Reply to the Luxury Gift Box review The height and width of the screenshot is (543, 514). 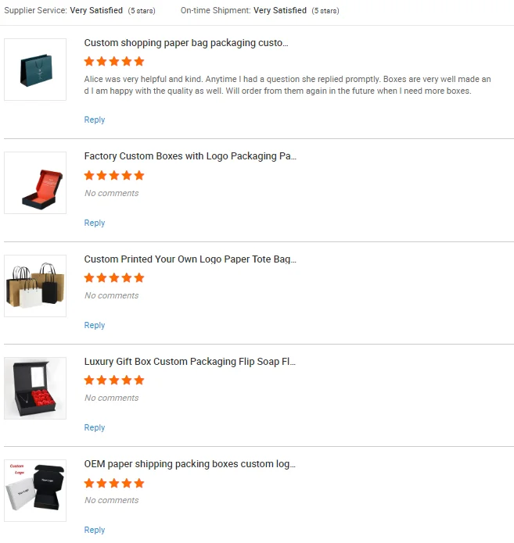95,427
